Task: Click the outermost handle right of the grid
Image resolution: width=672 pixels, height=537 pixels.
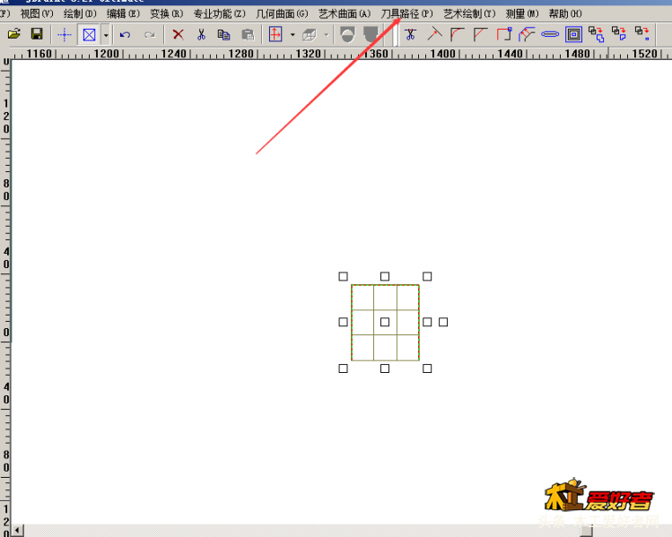Action: (x=443, y=322)
